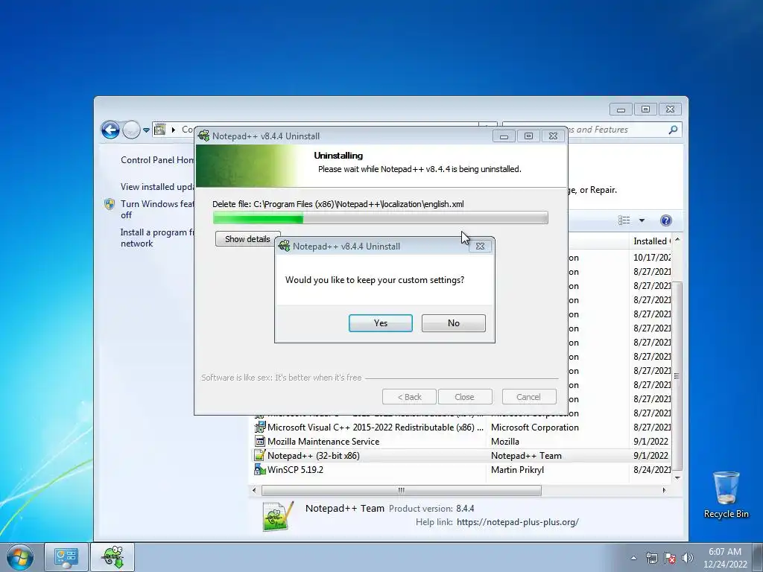
Task: Click the search magnifier in Programs and Features
Action: [673, 130]
